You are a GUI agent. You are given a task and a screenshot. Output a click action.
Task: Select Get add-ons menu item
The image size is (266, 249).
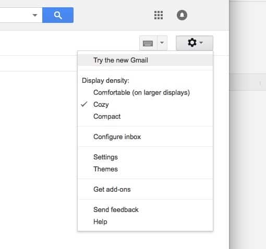(x=146, y=190)
